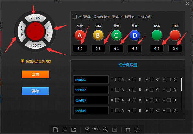Click the 重置 reset button

(x=35, y=74)
